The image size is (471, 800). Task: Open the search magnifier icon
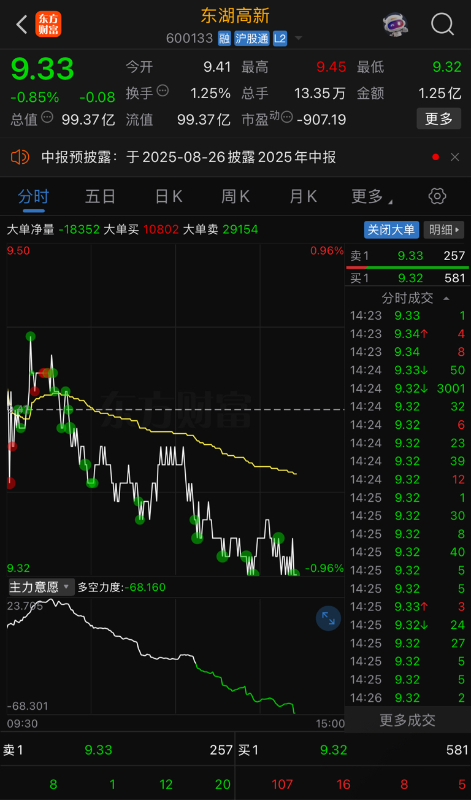click(x=442, y=25)
